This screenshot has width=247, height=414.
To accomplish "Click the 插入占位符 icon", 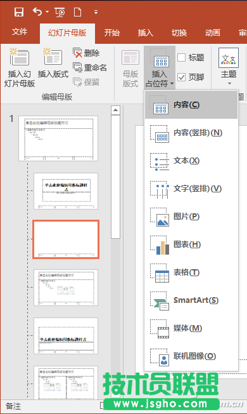I will [160, 58].
